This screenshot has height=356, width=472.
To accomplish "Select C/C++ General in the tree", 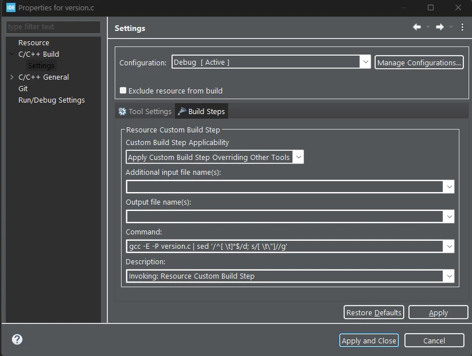I will tap(44, 77).
